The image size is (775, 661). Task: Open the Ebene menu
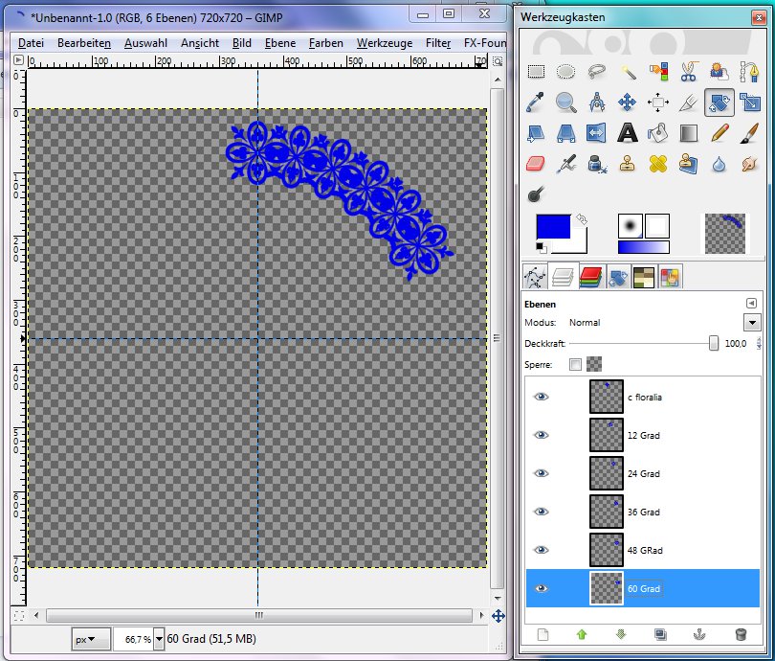pos(279,43)
